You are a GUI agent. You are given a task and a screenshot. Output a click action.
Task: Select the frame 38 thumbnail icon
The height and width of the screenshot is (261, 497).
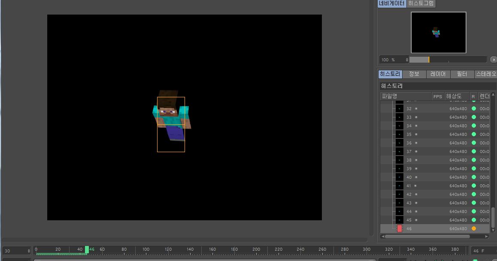pyautogui.click(x=400, y=160)
